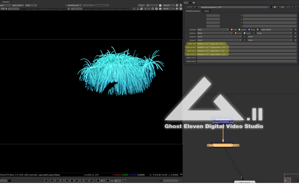Enable the chans2 extra channel checkbox
This screenshot has width=299, height=184.
click(245, 37)
